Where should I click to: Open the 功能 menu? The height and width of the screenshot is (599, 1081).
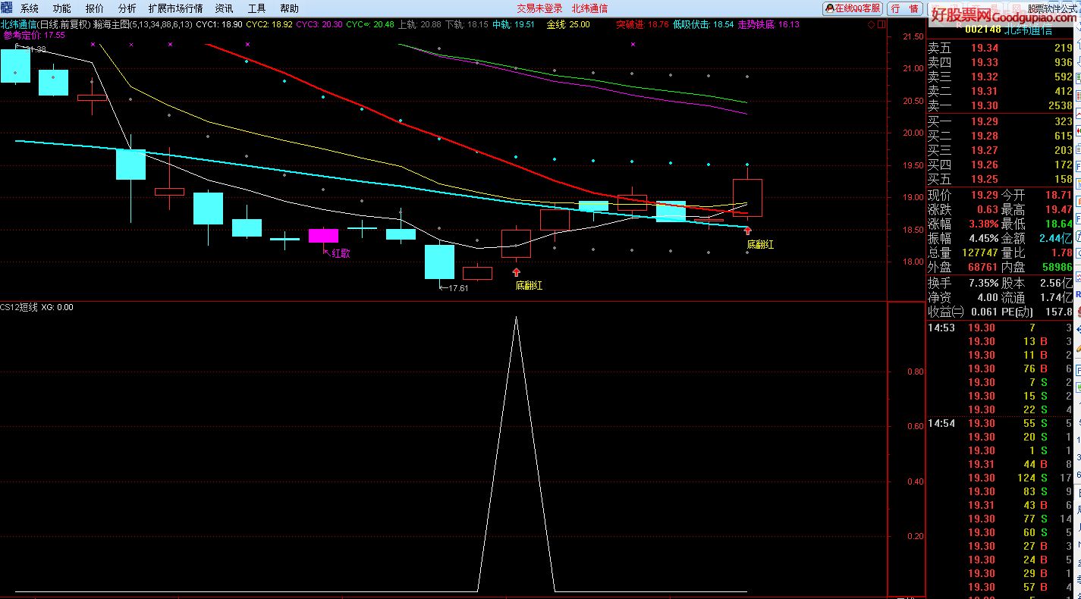[62, 8]
